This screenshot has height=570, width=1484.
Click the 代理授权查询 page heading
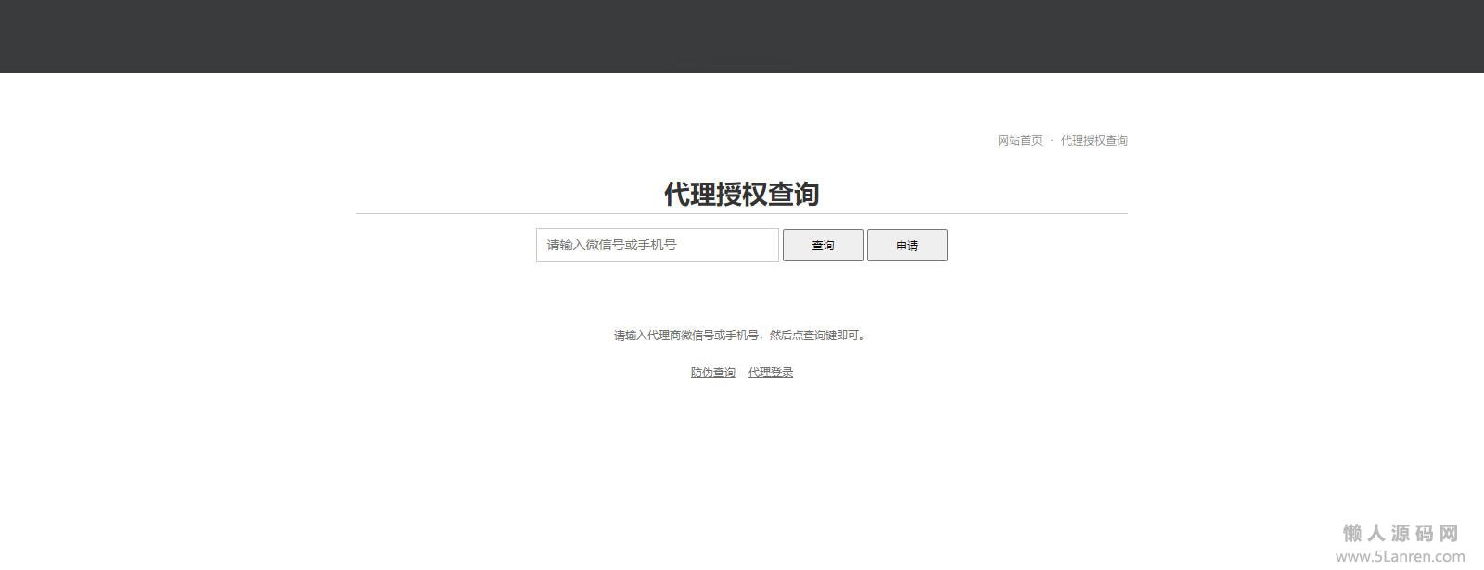(741, 194)
